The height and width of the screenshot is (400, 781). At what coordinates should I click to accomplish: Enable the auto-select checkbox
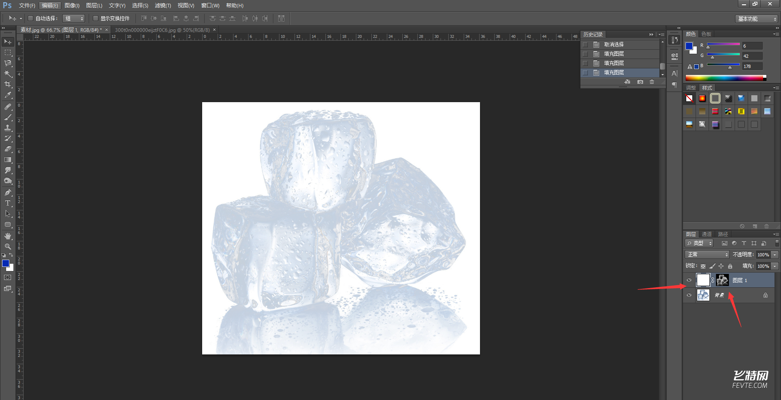point(31,18)
